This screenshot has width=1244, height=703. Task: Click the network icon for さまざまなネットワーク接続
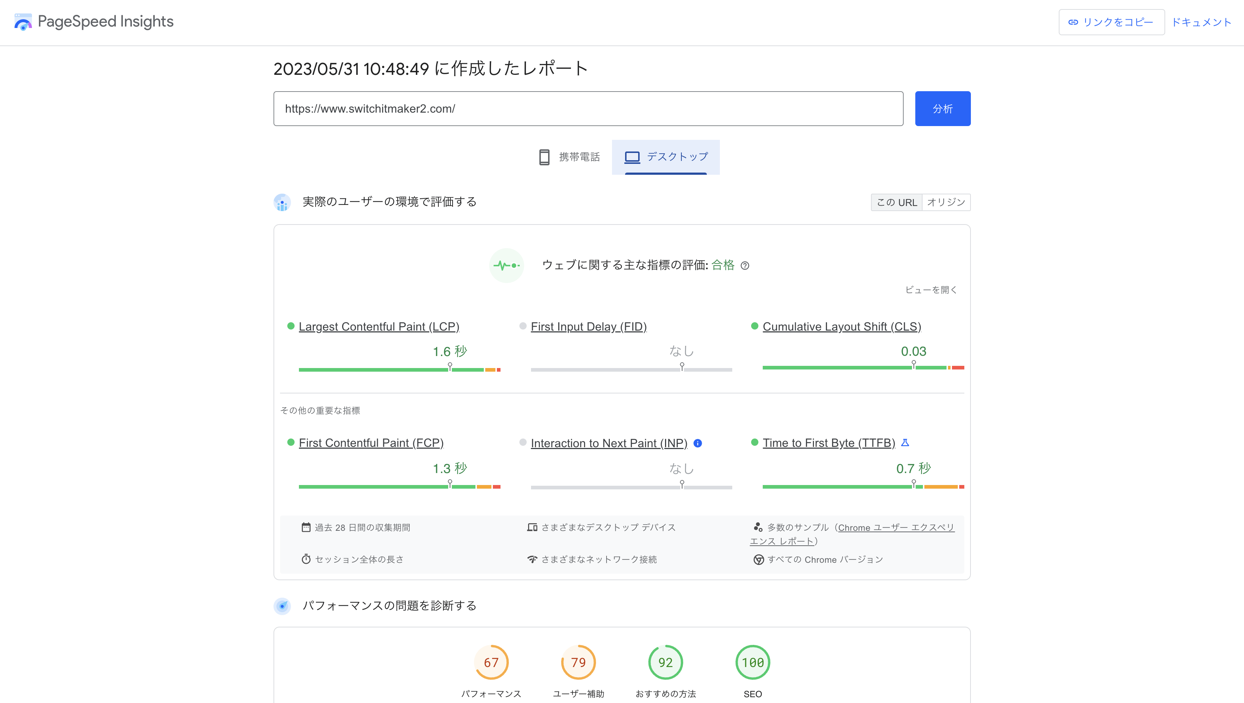(532, 559)
